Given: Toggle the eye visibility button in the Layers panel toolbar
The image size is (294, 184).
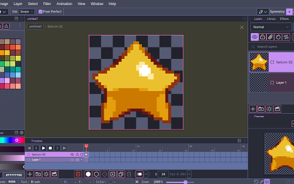Looking at the screenshot, I should [x=254, y=37].
